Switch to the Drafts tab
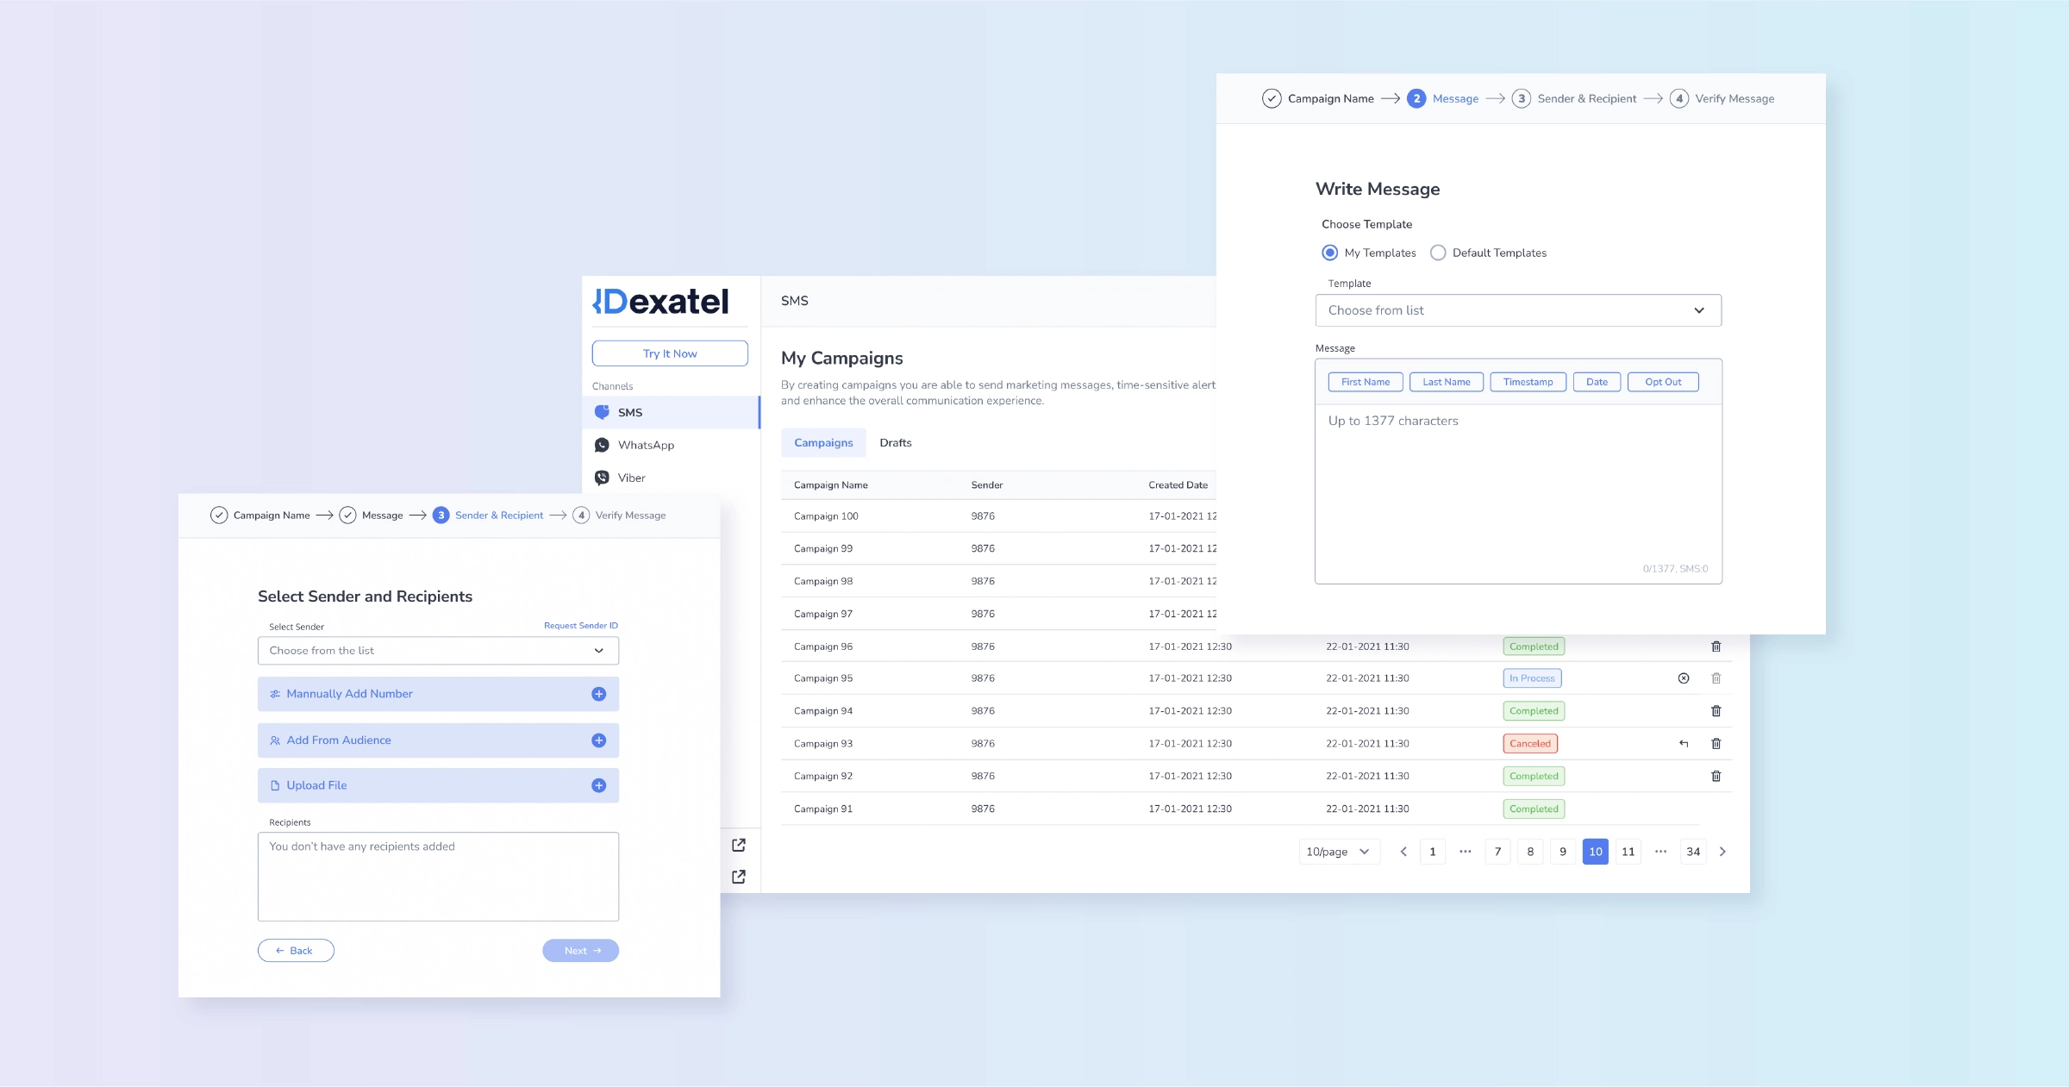The image size is (2069, 1087). pos(897,442)
